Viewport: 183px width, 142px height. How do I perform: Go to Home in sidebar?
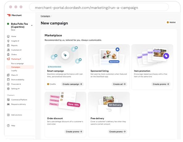coord(14,36)
